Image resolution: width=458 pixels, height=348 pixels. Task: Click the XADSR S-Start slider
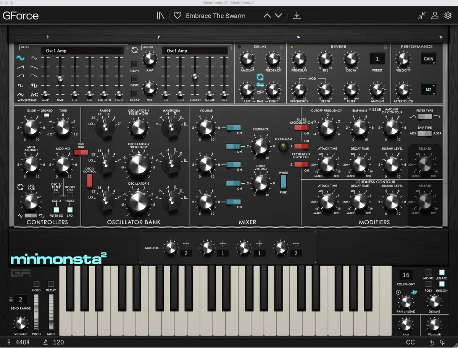coord(195,77)
